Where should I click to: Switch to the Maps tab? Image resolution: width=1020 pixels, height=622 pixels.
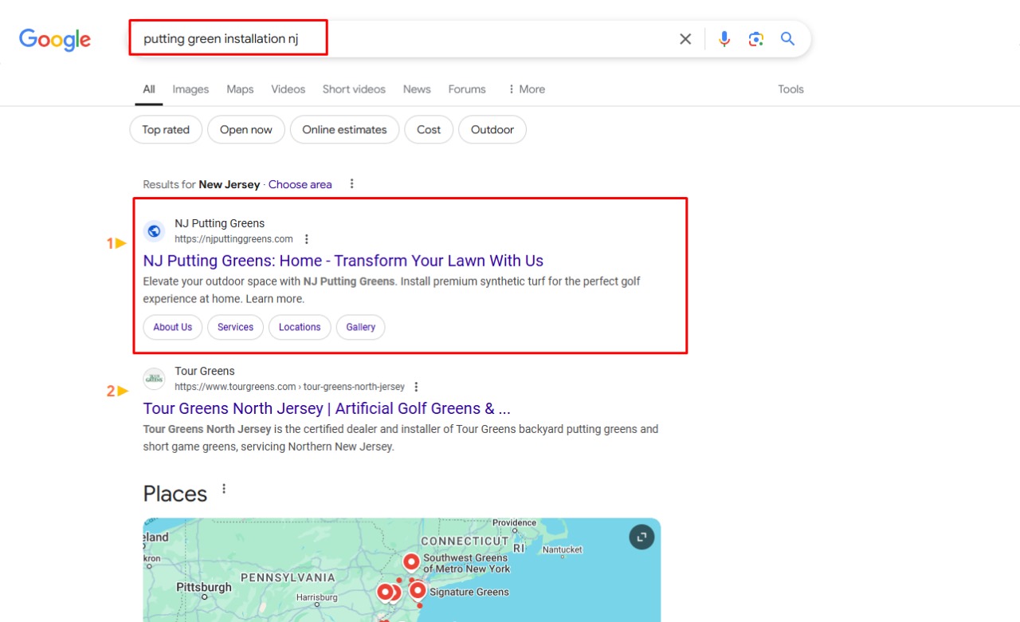pos(240,89)
